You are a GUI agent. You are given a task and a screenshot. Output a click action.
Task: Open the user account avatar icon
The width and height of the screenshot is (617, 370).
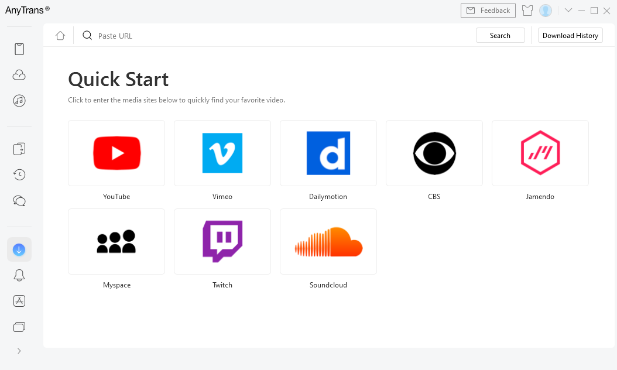tap(546, 11)
